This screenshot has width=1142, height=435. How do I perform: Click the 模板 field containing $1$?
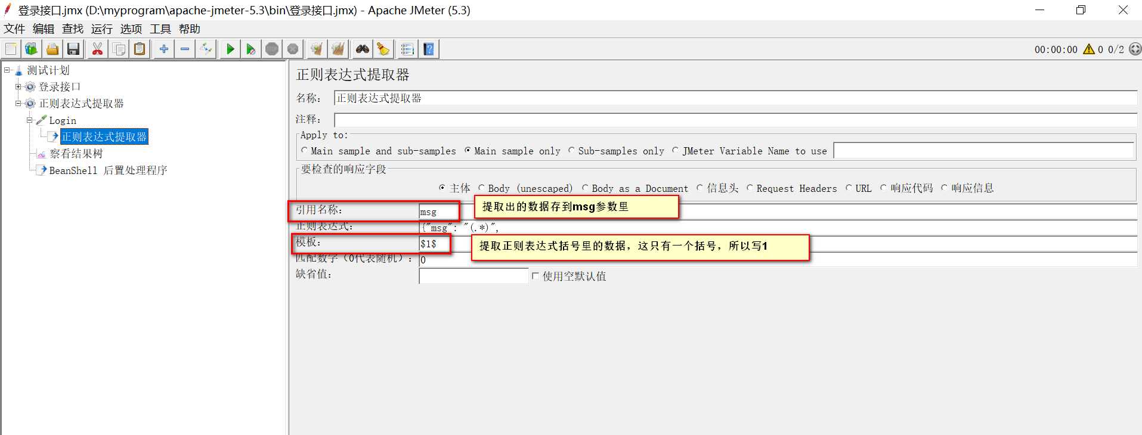click(778, 244)
